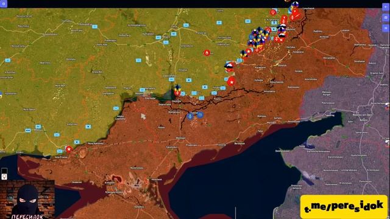This screenshot has width=390, height=219.
Task: Select the red star marker near Hola Prystan
Action: point(69,149)
